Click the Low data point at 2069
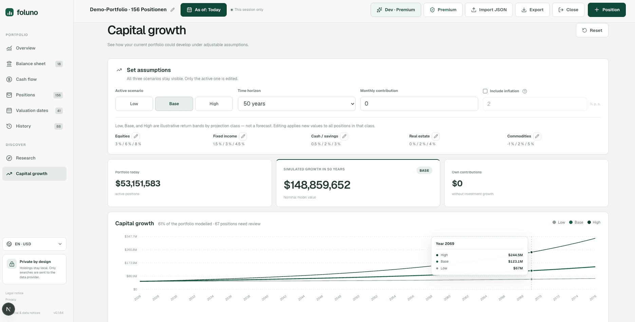The height and width of the screenshot is (322, 635). click(531, 279)
